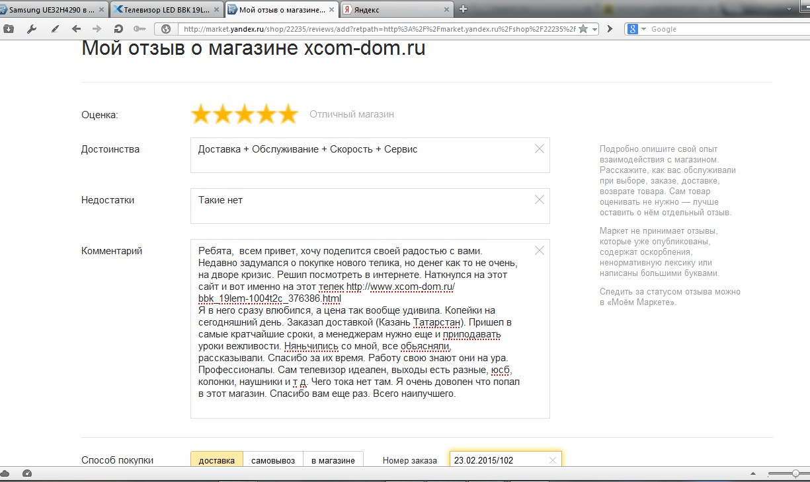Select в магазине purchase method
Viewport: 810px width, 482px height.
point(333,460)
